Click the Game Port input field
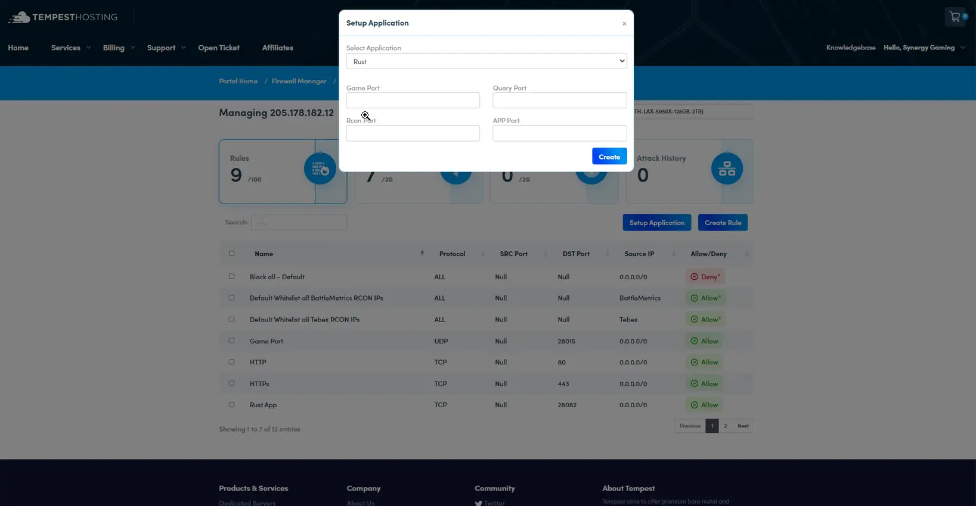The image size is (976, 506). click(x=413, y=100)
